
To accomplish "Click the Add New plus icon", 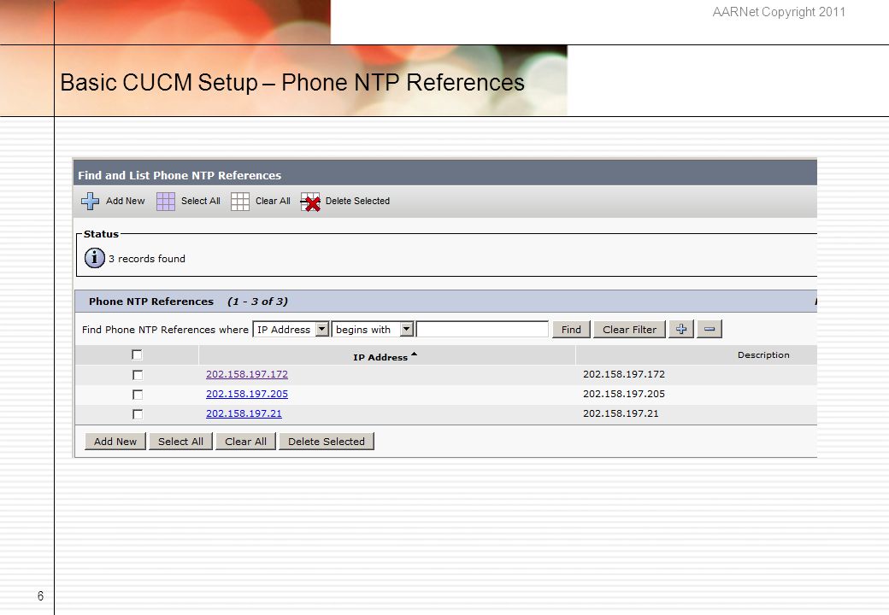I will [90, 201].
